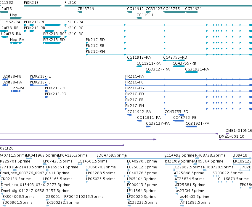Click the Pi3K21B-RE transcript label
Viewport: 252px width, 207px height.
[35, 22]
